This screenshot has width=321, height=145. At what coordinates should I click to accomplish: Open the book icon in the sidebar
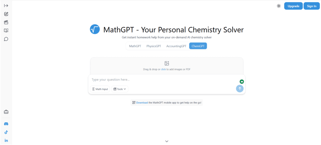(x=6, y=31)
